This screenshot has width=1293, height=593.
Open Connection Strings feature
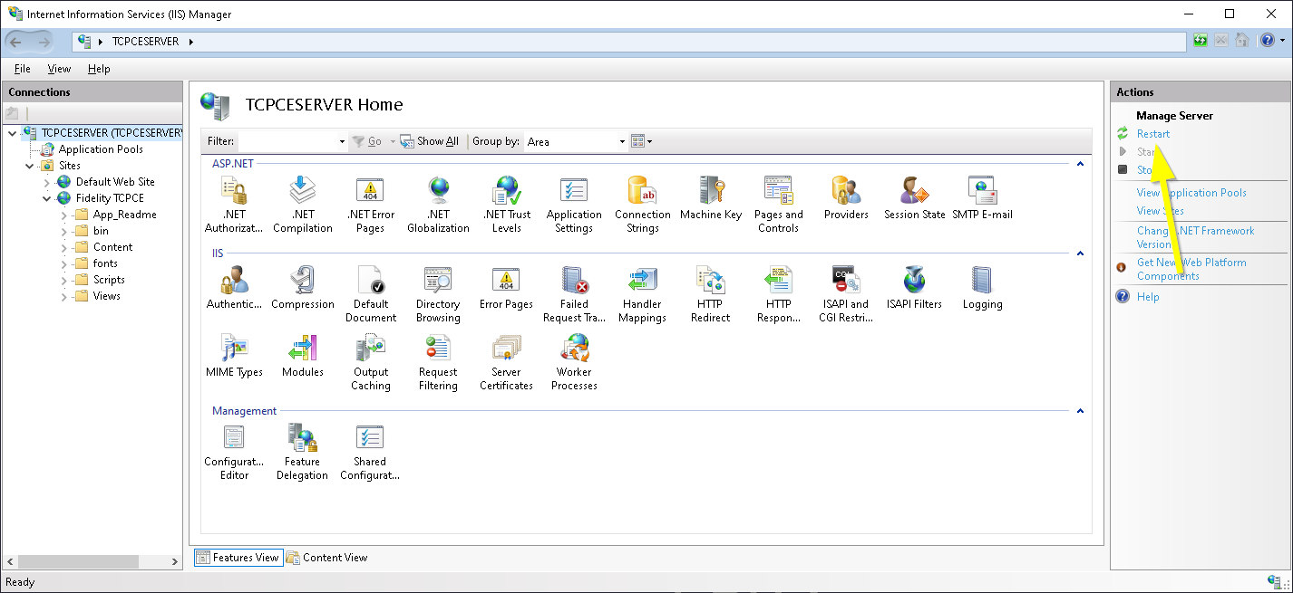pyautogui.click(x=642, y=205)
